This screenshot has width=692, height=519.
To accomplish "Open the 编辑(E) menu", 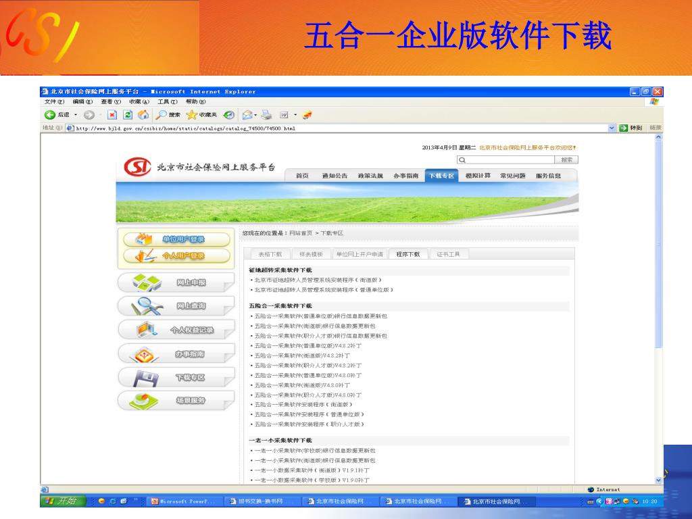I will click(82, 102).
